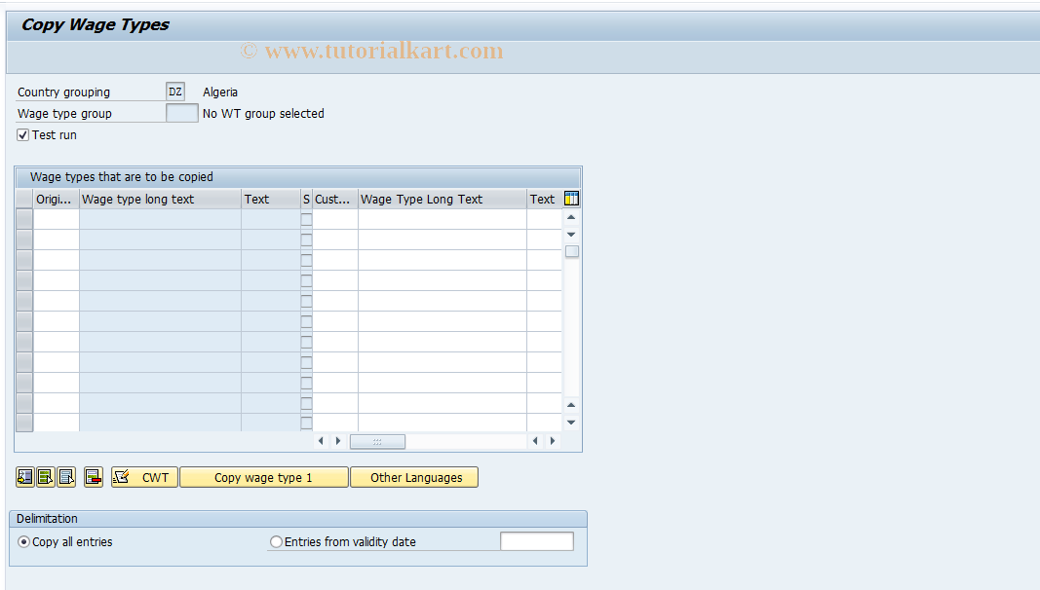Click the 'Wage types that are to be copied' title

122,177
